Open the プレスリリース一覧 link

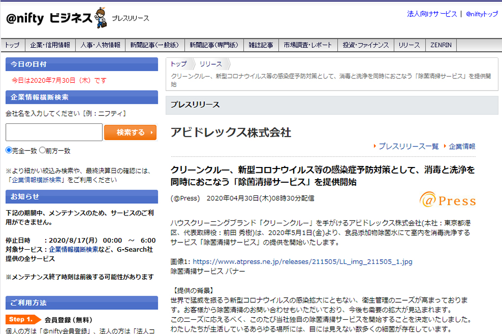[409, 146]
